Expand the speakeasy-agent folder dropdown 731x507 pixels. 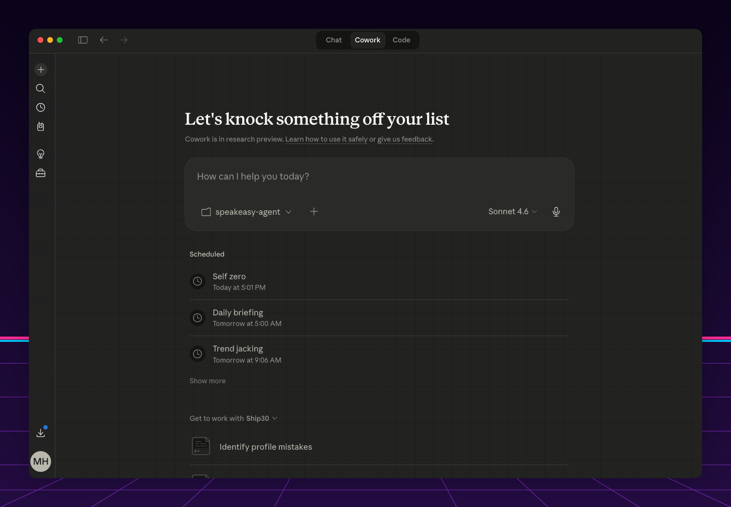pos(247,212)
